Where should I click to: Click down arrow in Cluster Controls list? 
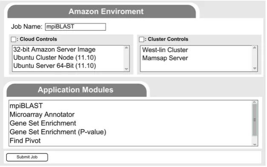point(255,69)
